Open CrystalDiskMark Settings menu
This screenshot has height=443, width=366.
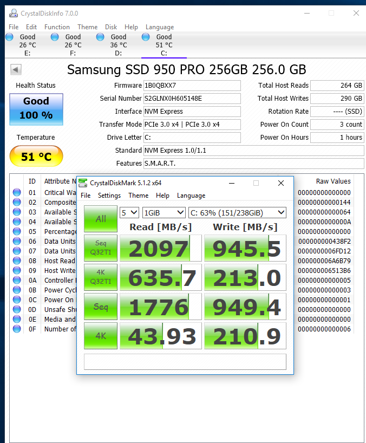(109, 196)
